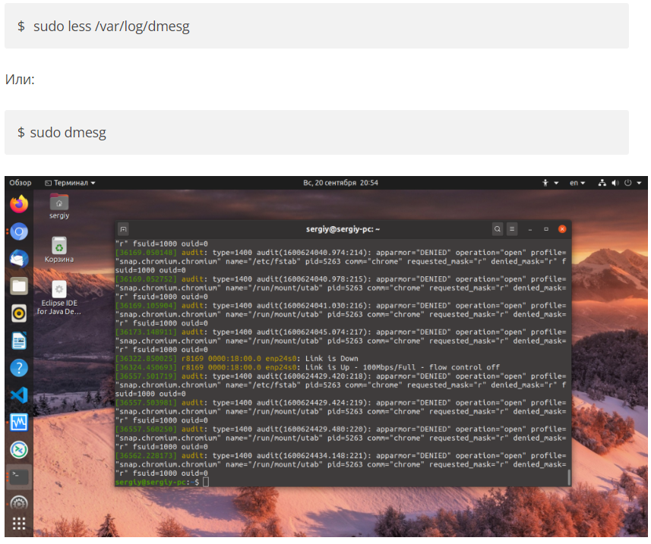Viewport: 651px width, 544px height.
Task: Click the "Или:" text
Action: coord(20,79)
